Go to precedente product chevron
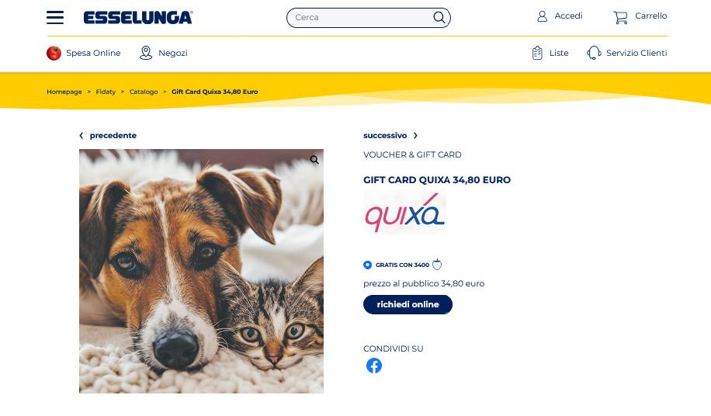The height and width of the screenshot is (416, 711). 82,136
